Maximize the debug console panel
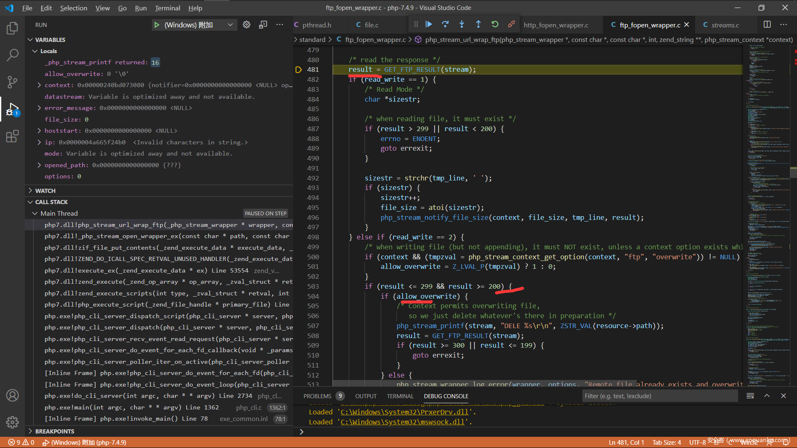 [767, 396]
